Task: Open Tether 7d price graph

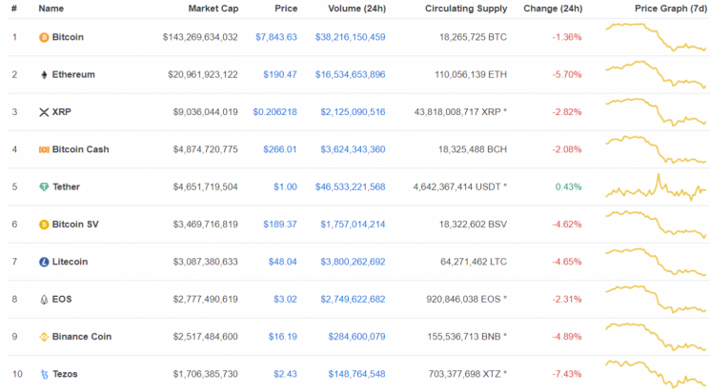Action: (x=656, y=187)
